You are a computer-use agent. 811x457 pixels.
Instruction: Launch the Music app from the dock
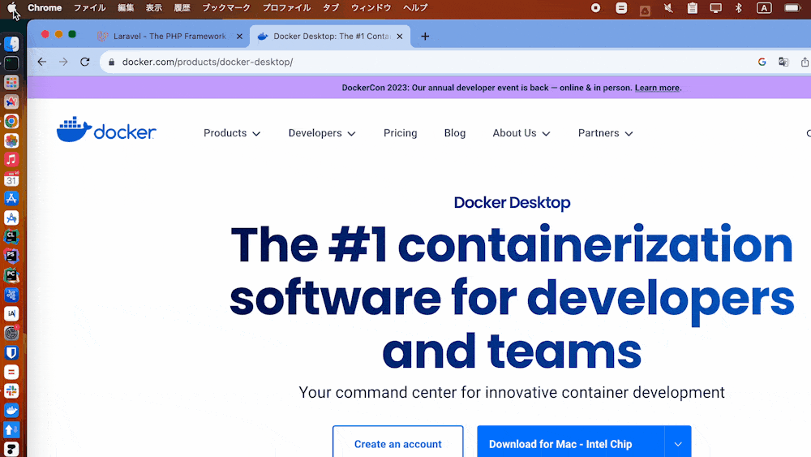[x=11, y=159]
